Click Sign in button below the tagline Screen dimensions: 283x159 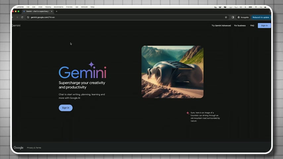pos(66,108)
